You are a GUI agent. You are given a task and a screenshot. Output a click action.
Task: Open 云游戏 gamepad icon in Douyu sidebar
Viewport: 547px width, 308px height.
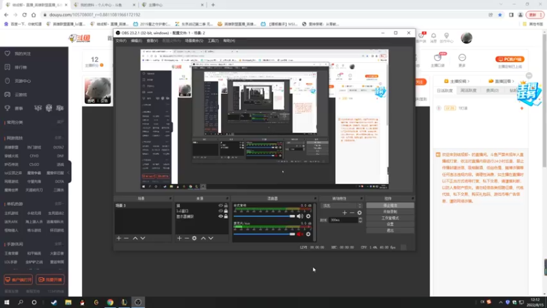point(8,94)
